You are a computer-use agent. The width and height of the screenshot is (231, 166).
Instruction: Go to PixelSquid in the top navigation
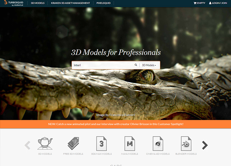pyautogui.click(x=103, y=3)
